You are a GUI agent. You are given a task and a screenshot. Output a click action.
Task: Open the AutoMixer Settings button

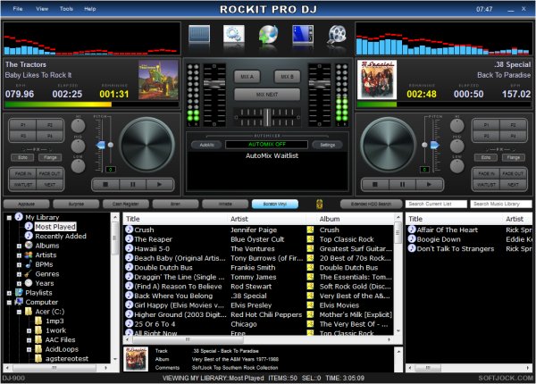click(327, 145)
